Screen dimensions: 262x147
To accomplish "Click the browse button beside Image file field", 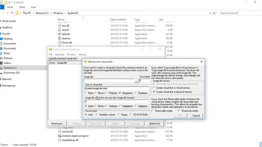I will (x=136, y=81).
